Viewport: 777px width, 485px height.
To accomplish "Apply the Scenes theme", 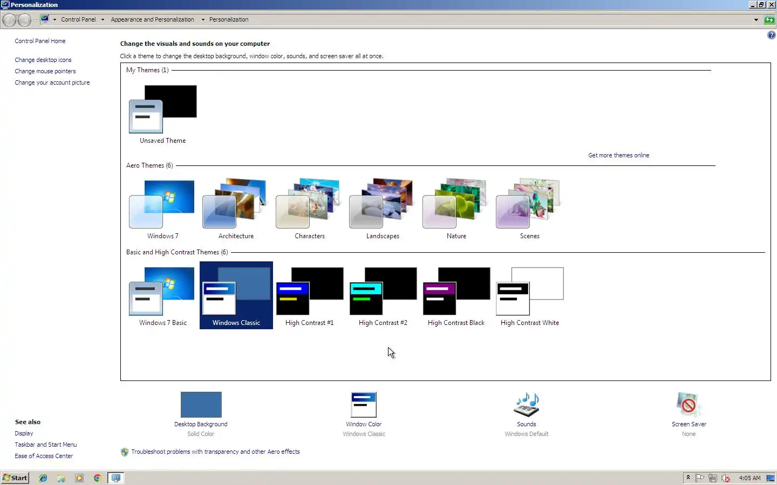I will (529, 209).
